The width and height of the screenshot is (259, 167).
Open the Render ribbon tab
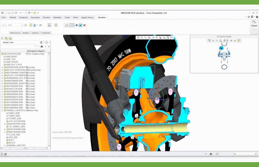point(47,17)
